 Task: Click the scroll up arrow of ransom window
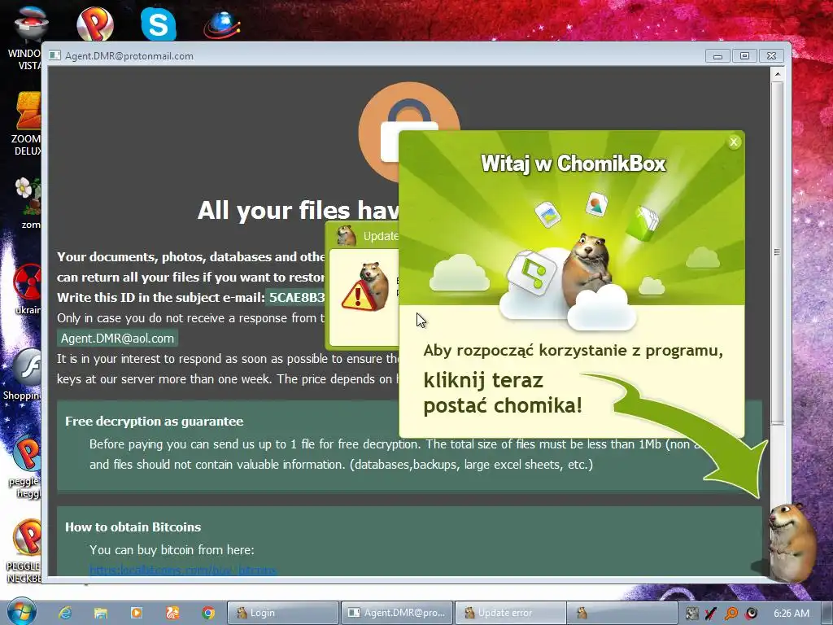click(x=777, y=74)
